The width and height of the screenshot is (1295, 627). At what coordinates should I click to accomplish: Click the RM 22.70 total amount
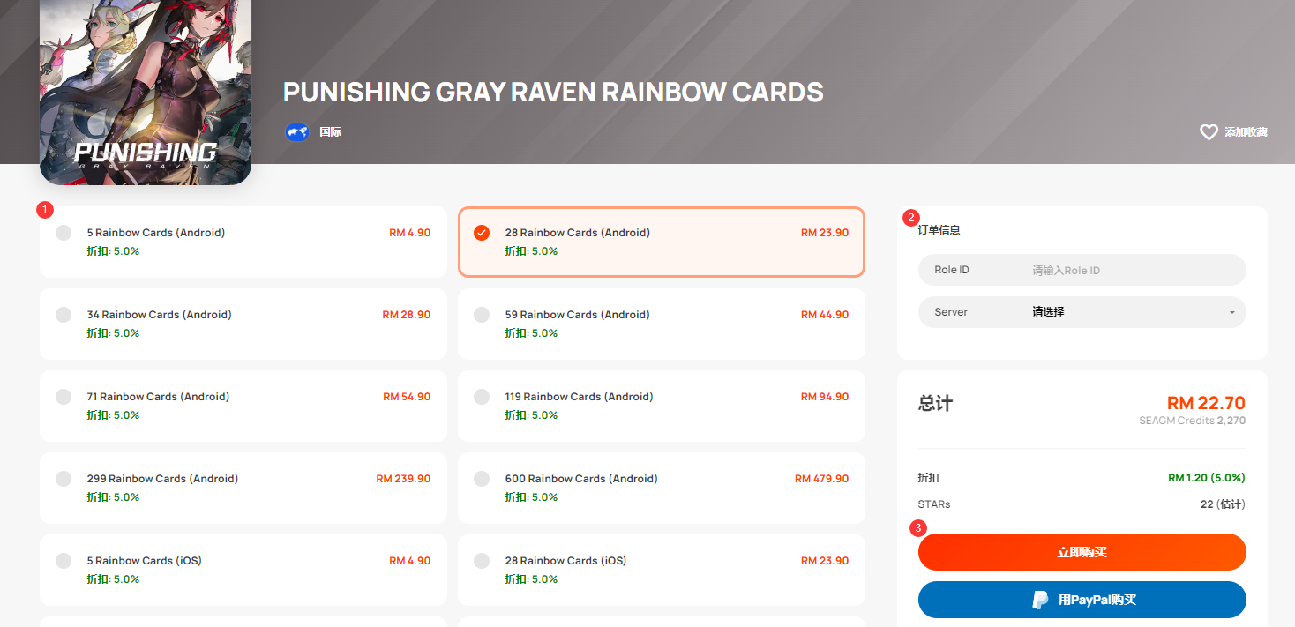(x=1206, y=403)
